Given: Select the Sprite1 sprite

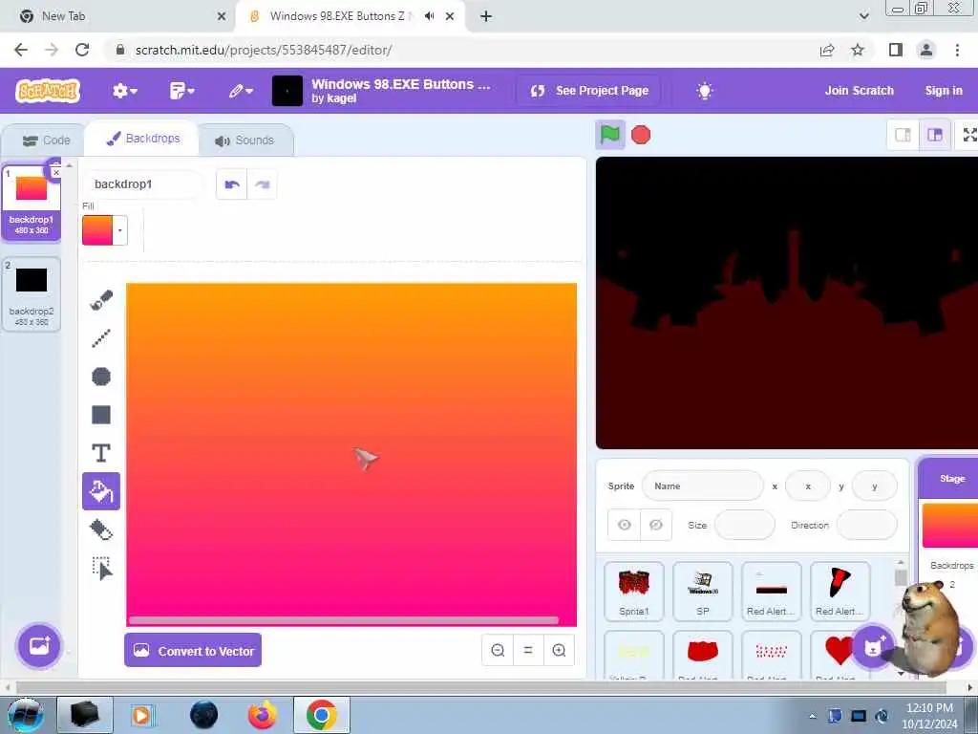Looking at the screenshot, I should [634, 592].
